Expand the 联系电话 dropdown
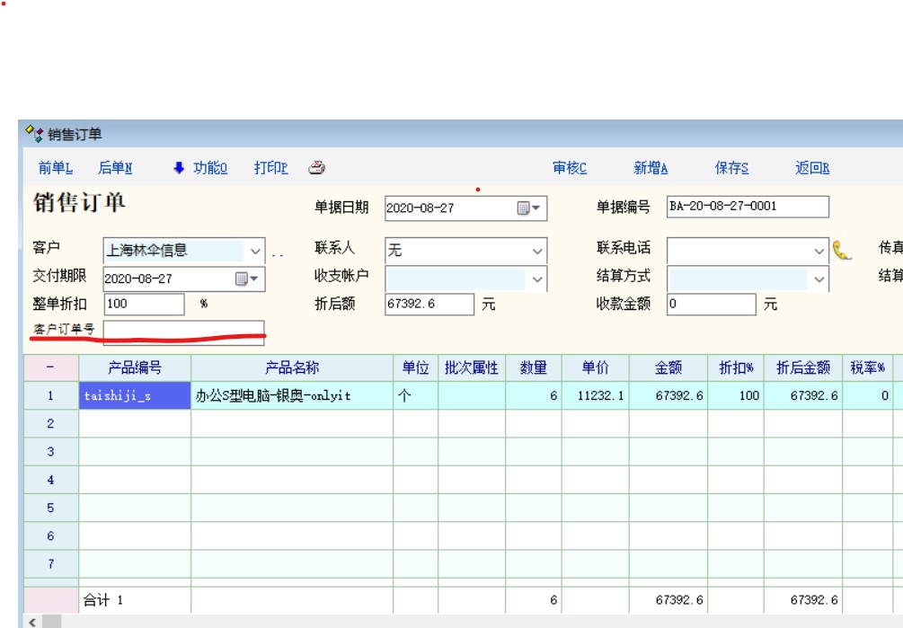Image resolution: width=903 pixels, height=628 pixels. 819,252
